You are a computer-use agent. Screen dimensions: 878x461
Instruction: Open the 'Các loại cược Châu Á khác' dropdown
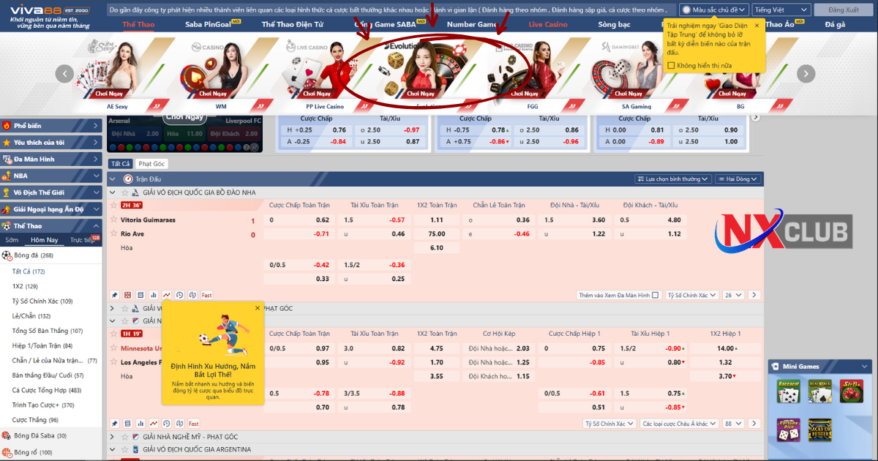click(678, 424)
